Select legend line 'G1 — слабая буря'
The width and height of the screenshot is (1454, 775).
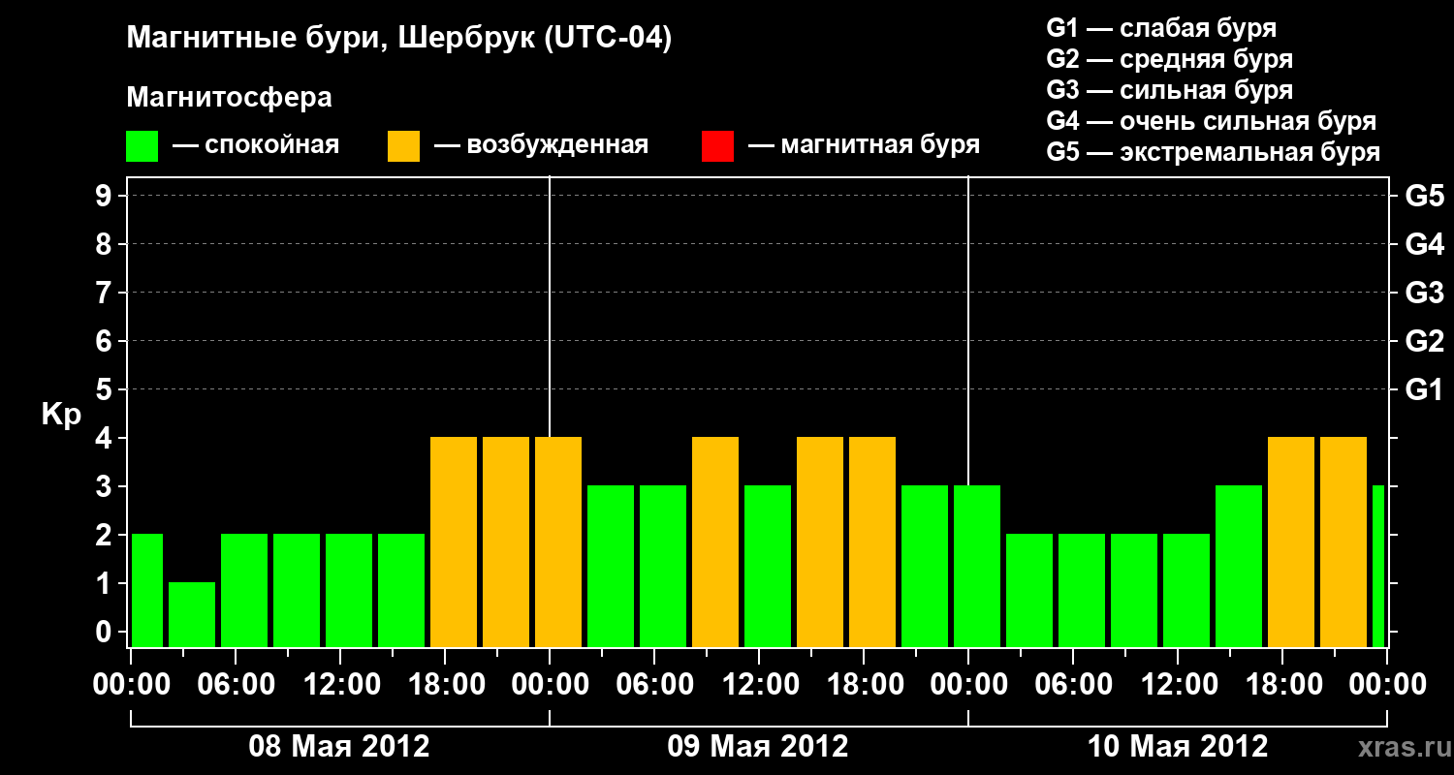point(1161,27)
